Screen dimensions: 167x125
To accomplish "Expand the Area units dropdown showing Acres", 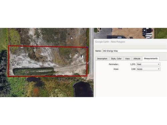I will (148, 69).
